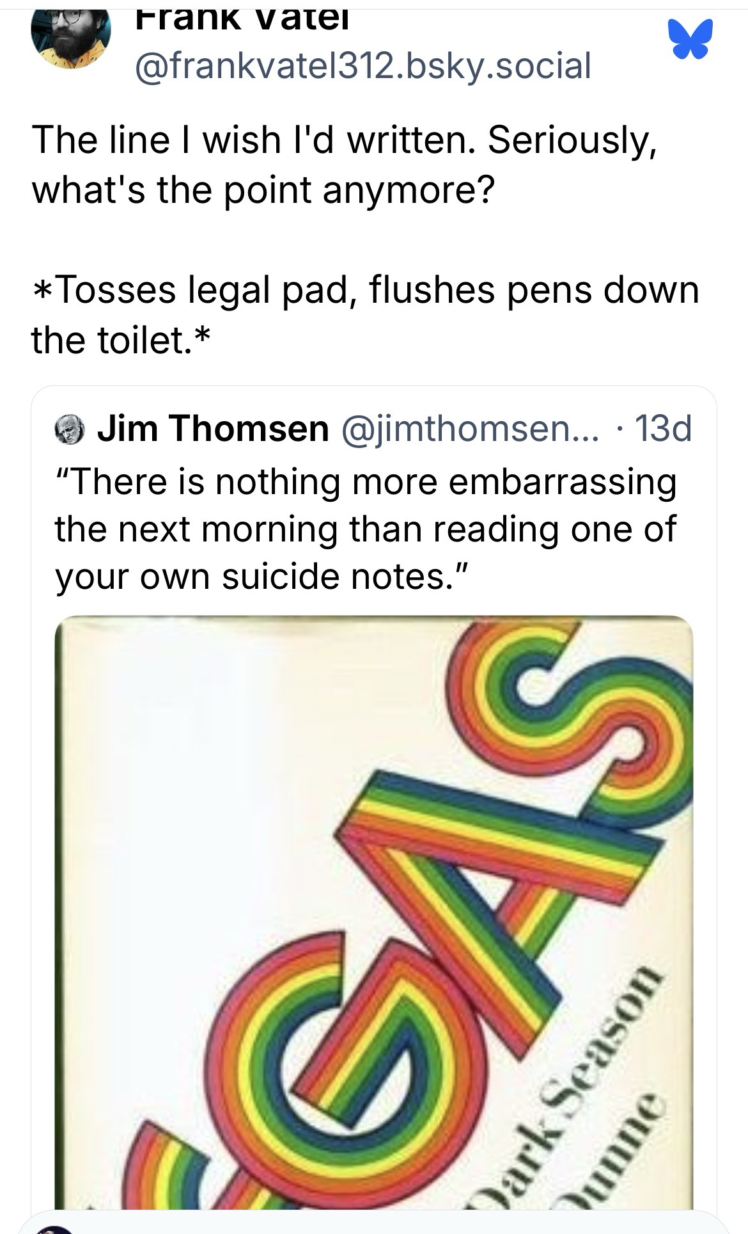Image resolution: width=748 pixels, height=1234 pixels.
Task: Tap the quoted text about suicide notes
Action: (366, 529)
